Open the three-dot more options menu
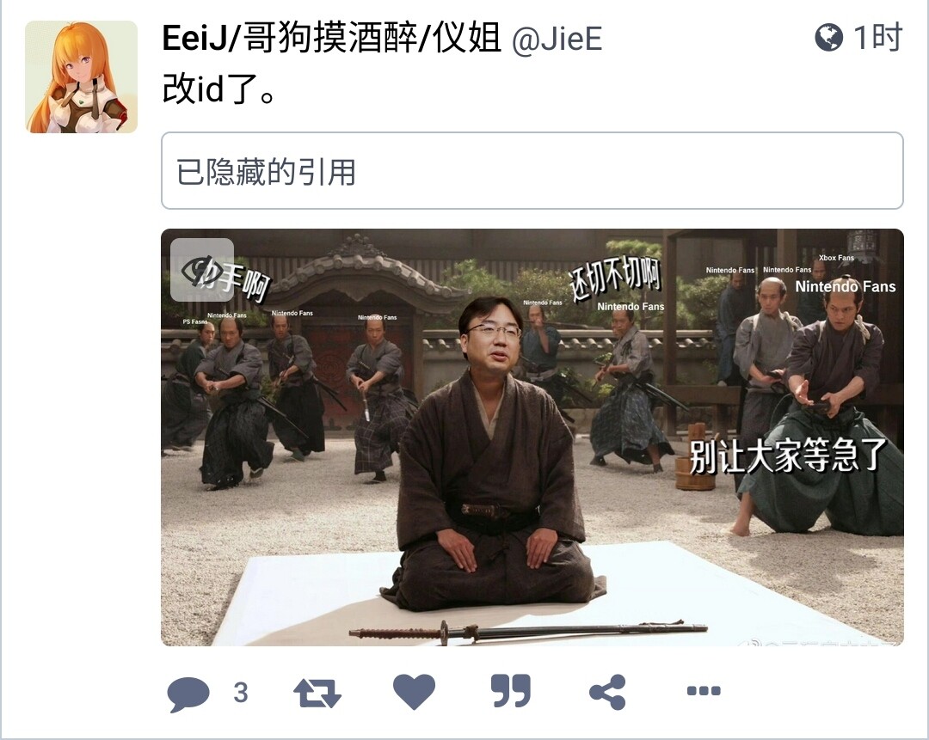Image resolution: width=929 pixels, height=740 pixels. tap(704, 690)
